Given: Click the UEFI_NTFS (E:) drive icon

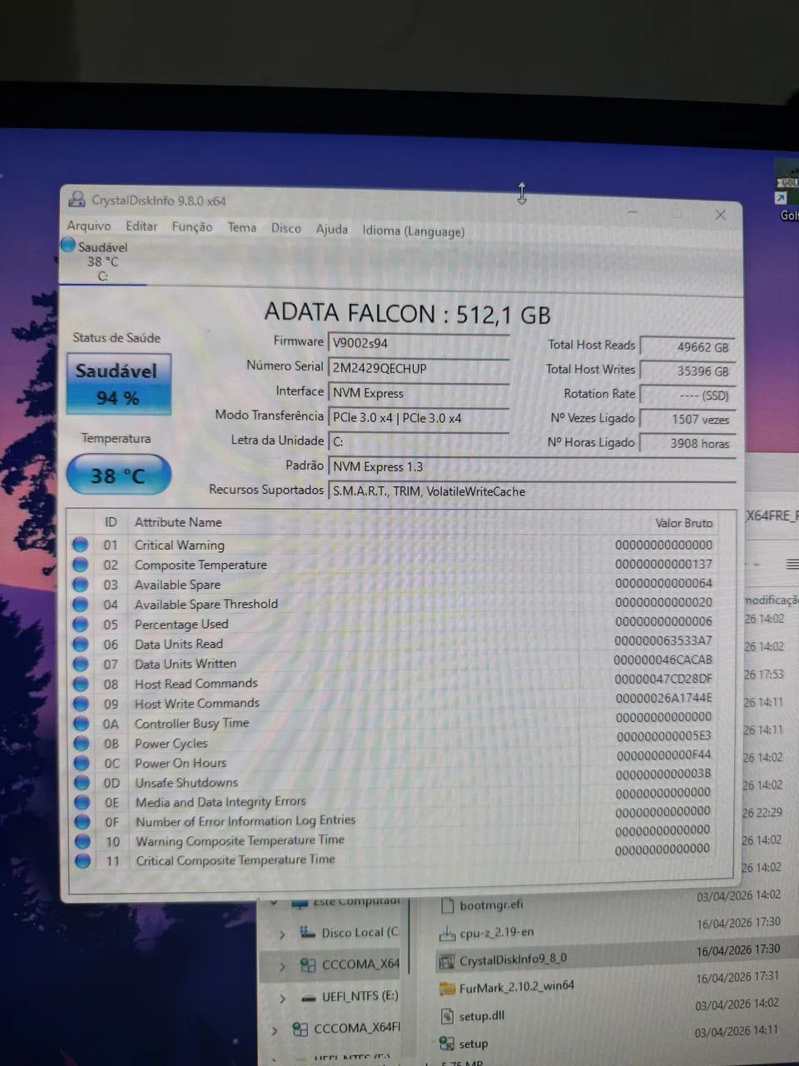Looking at the screenshot, I should click(308, 996).
